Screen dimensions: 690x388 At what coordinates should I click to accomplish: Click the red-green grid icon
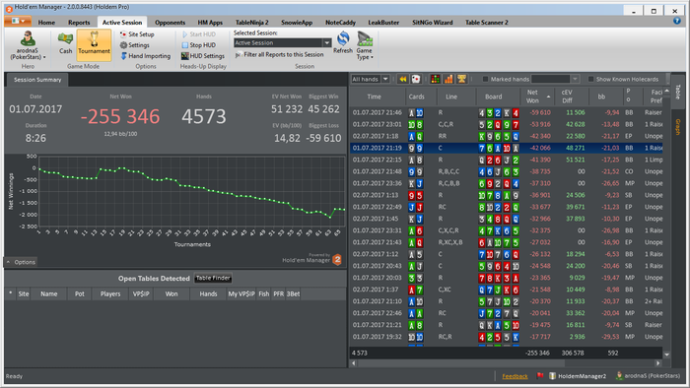[x=436, y=79]
